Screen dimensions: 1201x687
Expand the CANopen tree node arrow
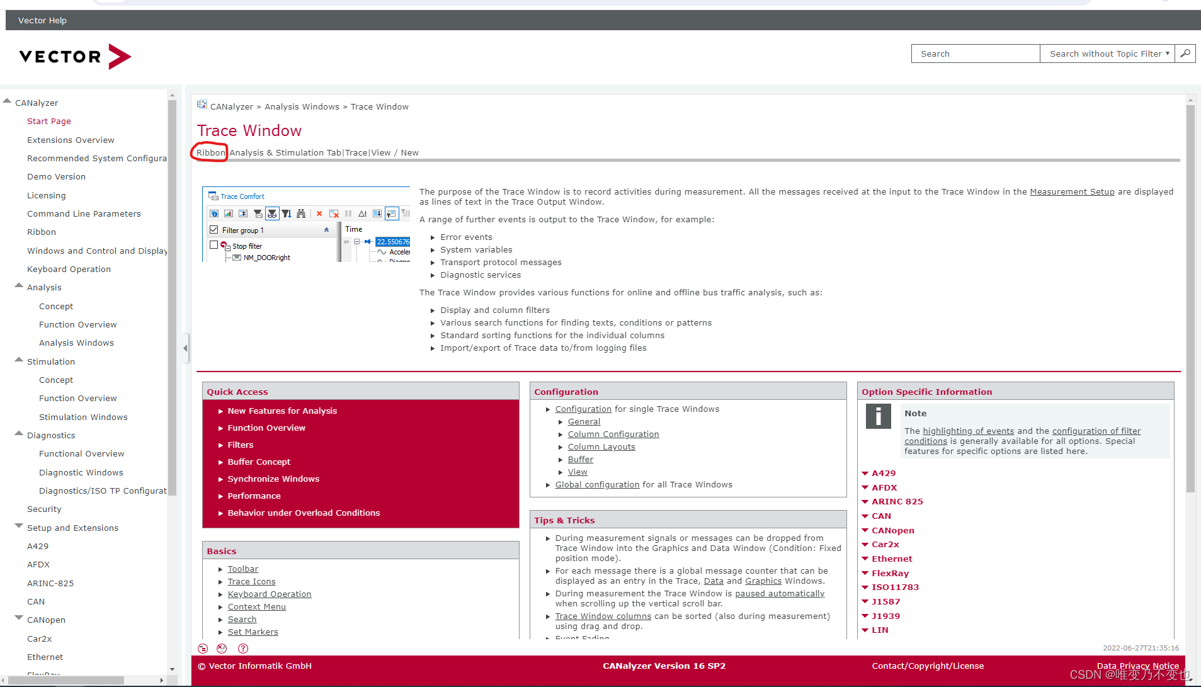click(x=19, y=618)
